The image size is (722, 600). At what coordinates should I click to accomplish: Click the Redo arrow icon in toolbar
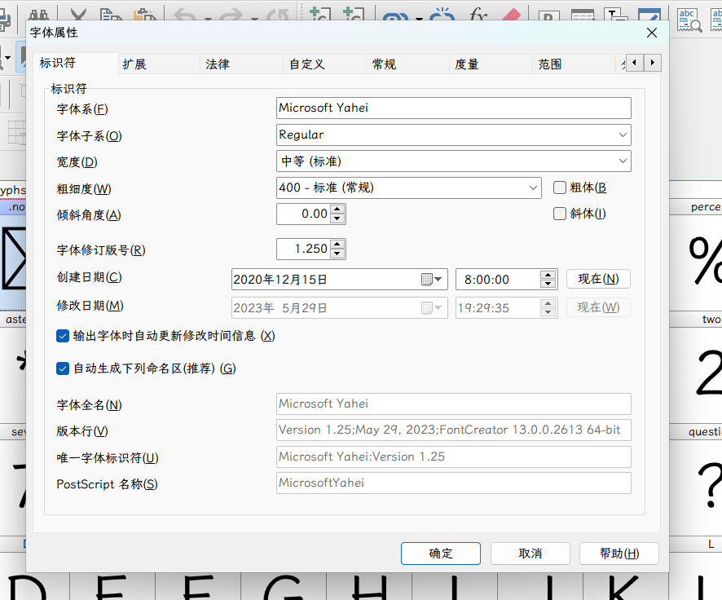(x=231, y=15)
